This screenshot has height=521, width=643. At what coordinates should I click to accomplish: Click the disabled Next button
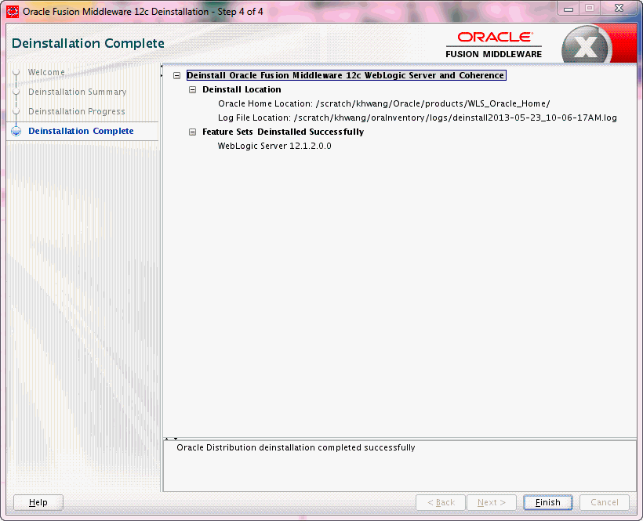pos(492,502)
